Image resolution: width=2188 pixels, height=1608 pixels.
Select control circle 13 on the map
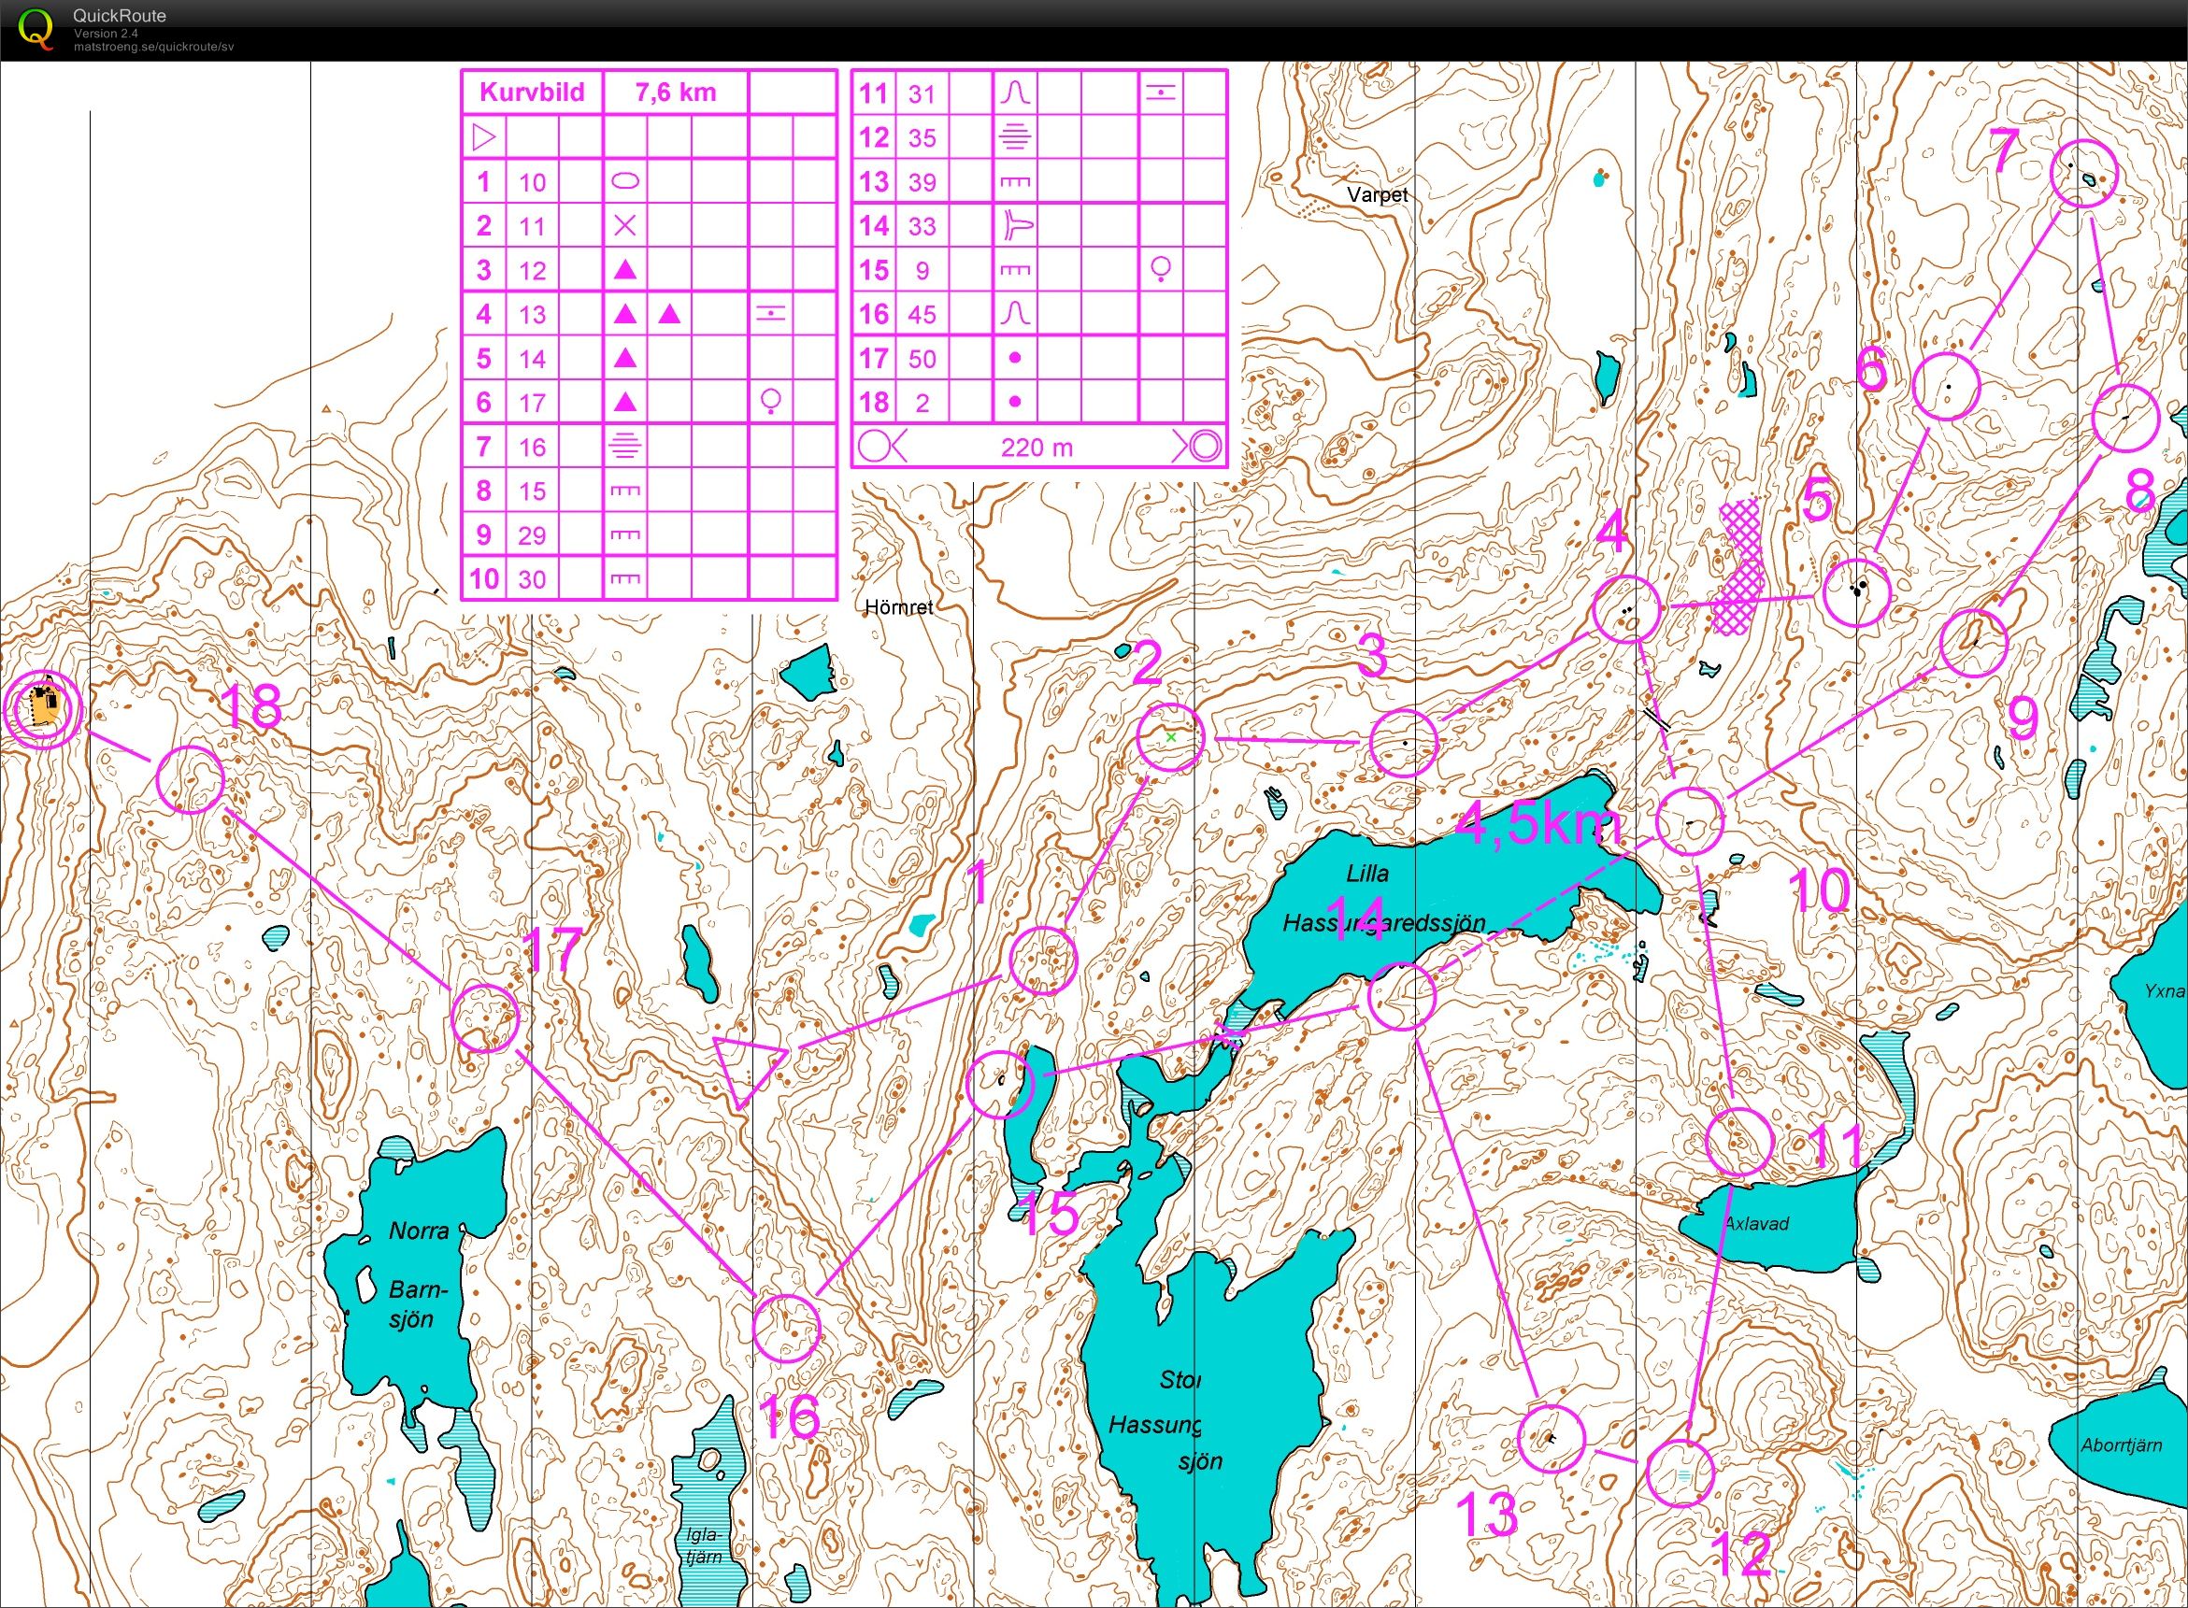click(1552, 1438)
